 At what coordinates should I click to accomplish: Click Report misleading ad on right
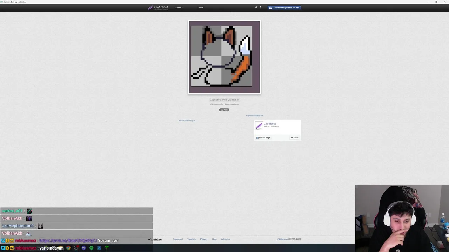point(254,115)
